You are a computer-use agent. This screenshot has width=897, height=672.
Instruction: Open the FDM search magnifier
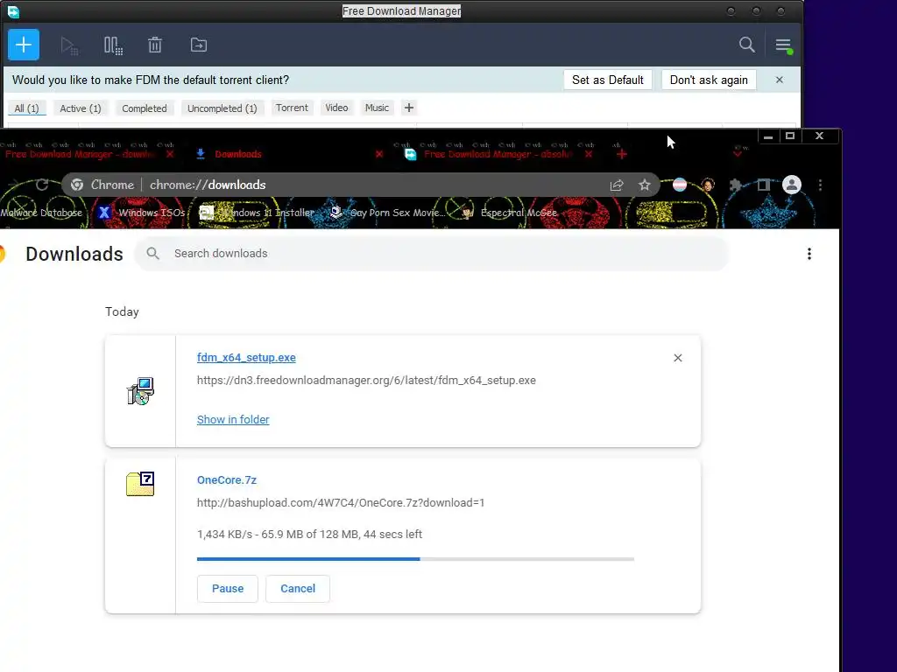click(x=746, y=45)
